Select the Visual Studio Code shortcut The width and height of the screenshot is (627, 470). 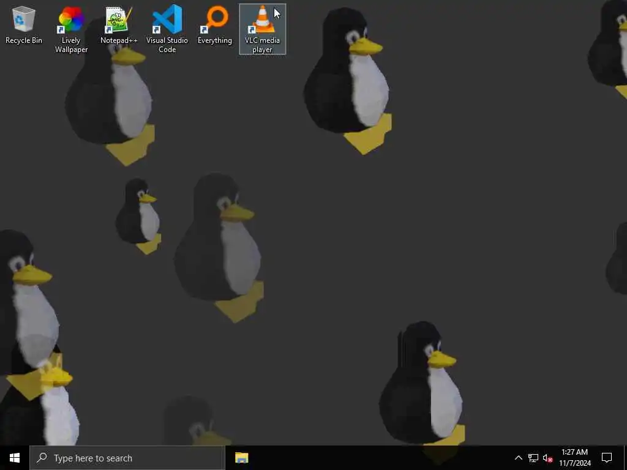click(x=167, y=30)
